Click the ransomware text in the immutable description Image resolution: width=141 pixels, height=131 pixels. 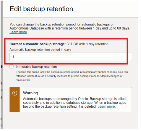tap(23, 80)
